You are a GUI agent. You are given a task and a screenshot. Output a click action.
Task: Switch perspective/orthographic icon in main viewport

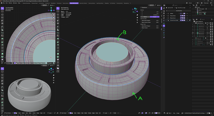[137, 23]
